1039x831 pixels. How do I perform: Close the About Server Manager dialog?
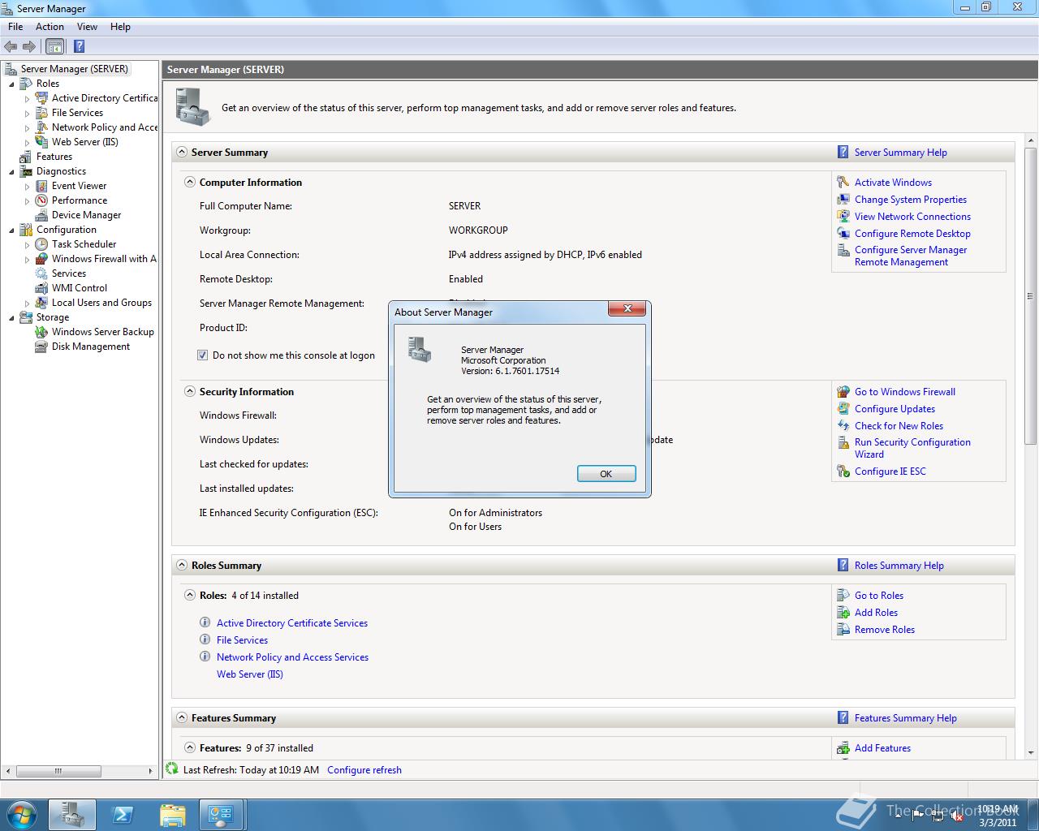[x=627, y=309]
